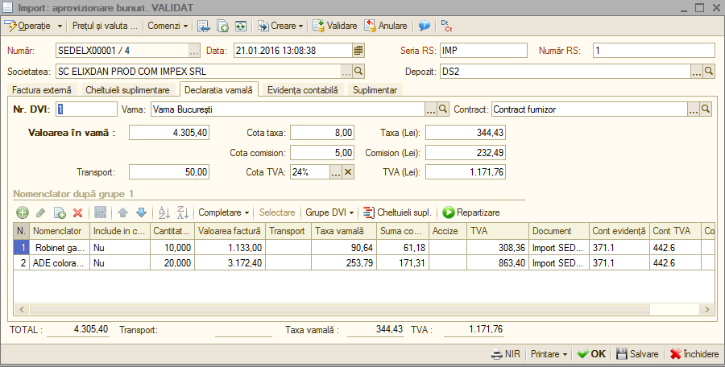Click the green add row icon
725x367 pixels.
pyautogui.click(x=23, y=212)
